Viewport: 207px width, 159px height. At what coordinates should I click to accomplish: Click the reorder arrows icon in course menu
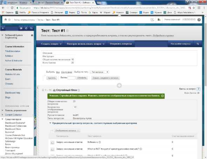tap(31, 28)
